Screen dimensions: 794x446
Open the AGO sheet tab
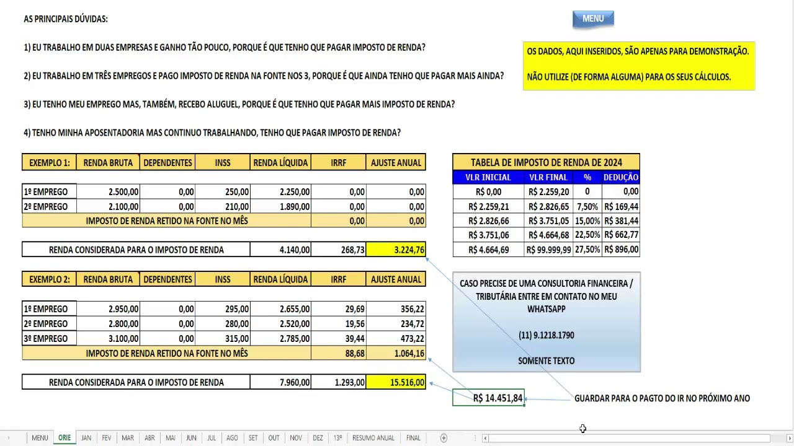(x=232, y=438)
